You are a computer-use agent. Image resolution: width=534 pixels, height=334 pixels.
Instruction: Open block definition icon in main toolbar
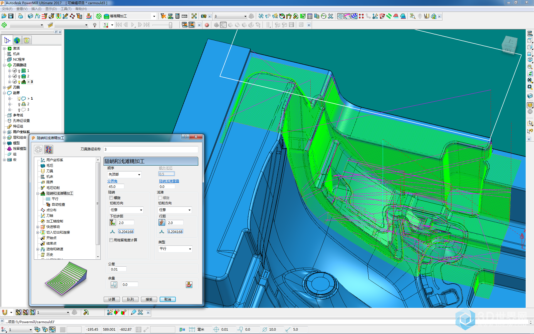click(x=31, y=16)
